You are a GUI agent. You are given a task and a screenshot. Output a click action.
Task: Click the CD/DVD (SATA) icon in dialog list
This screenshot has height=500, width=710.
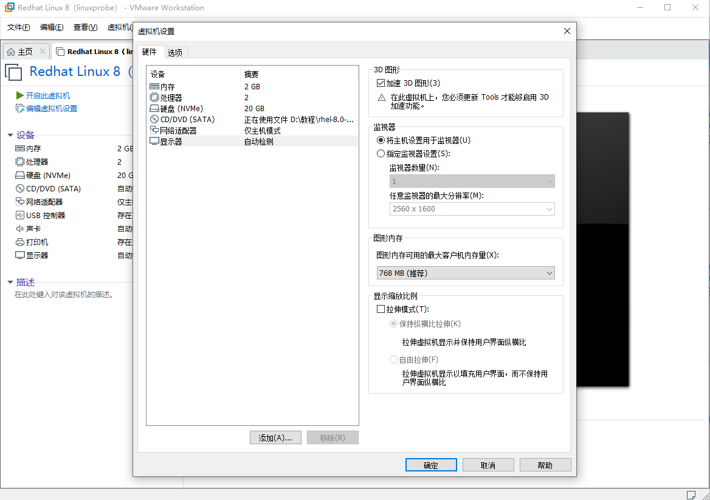(x=154, y=120)
